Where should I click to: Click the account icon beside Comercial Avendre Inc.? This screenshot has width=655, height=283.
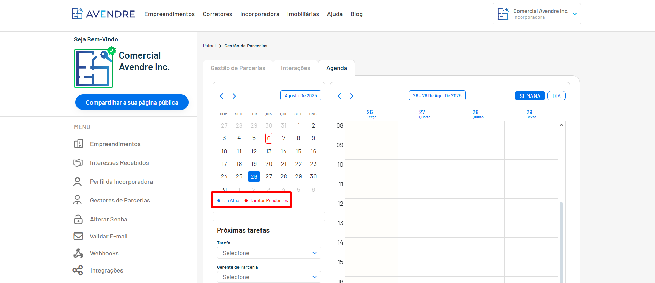coord(503,14)
